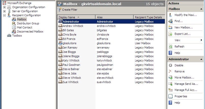Image resolution: width=205 pixels, height=109 pixels.
Task: Sort by Recipient Type Details column
Action: 149,17
